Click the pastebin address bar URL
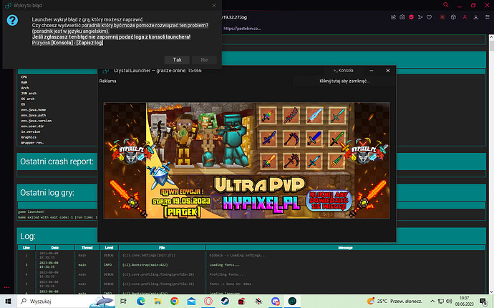The height and width of the screenshot is (308, 494). pos(247,29)
